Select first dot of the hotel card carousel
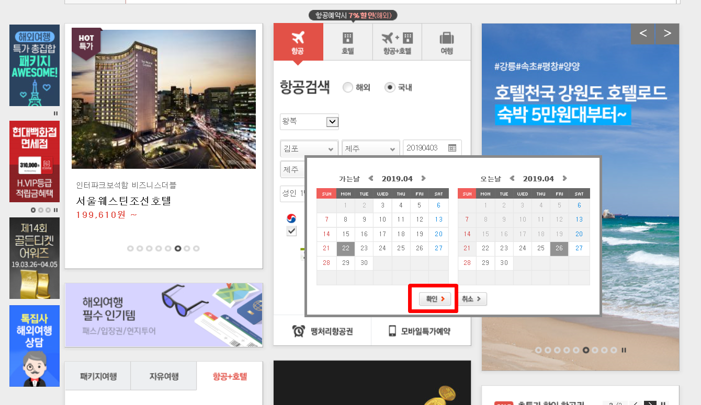The height and width of the screenshot is (405, 701). click(130, 249)
